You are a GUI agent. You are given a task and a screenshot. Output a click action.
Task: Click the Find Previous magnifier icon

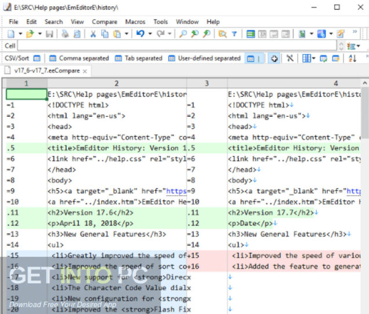click(195, 34)
